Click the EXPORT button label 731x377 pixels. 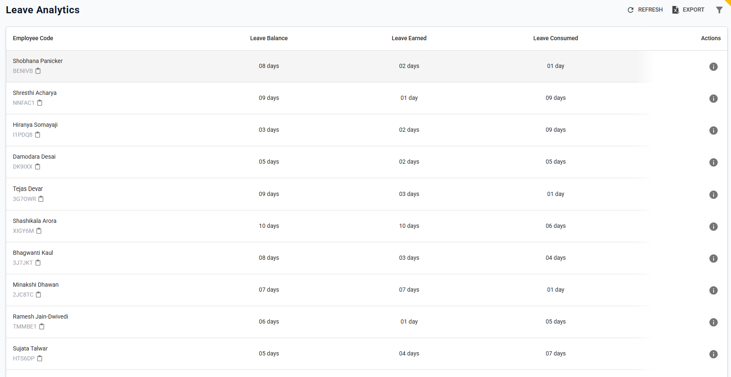694,10
